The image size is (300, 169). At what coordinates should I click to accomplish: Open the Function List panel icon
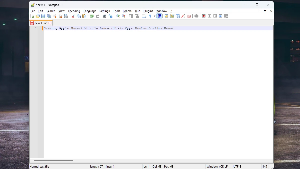(183, 16)
